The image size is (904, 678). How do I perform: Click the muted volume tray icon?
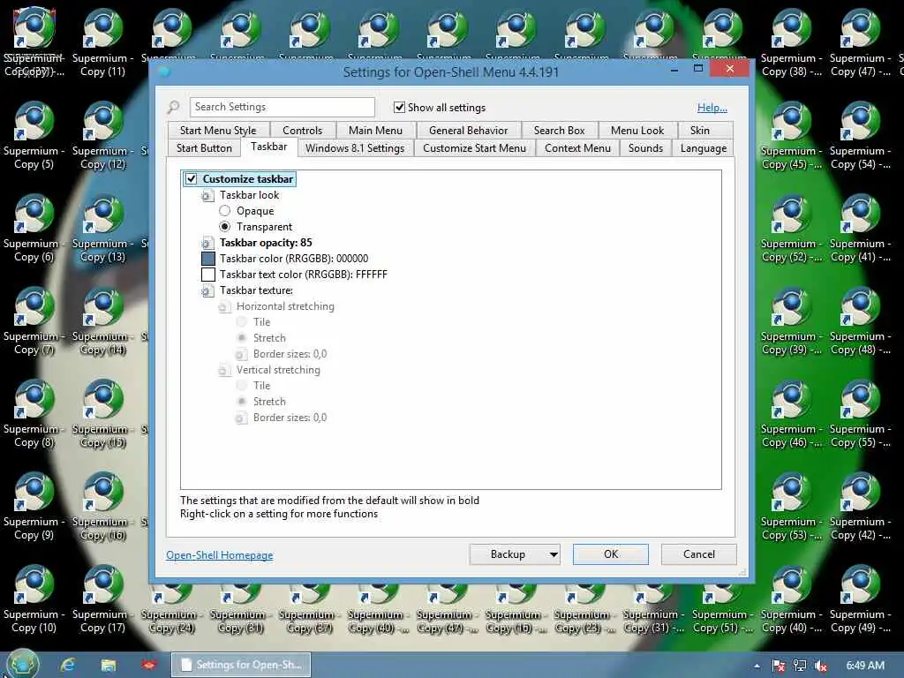(x=820, y=666)
